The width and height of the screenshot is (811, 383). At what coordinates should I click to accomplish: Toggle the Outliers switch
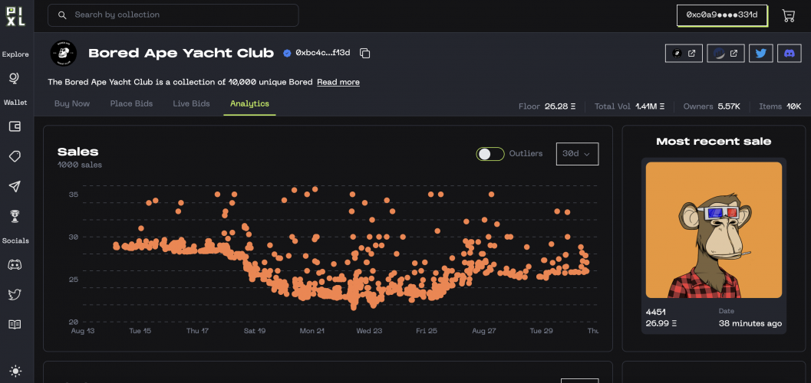(490, 154)
